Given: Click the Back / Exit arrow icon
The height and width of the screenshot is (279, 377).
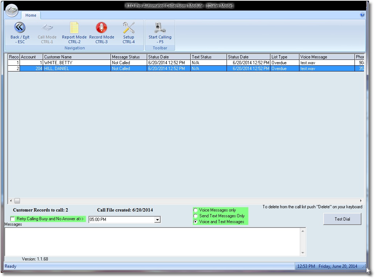Looking at the screenshot, I should click(20, 28).
